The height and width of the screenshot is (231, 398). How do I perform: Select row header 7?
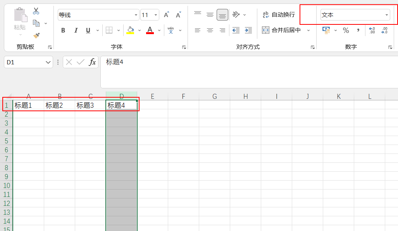[6, 159]
